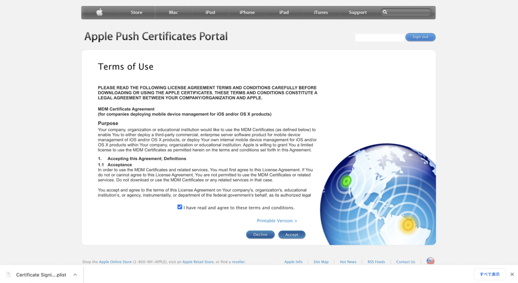Click the US flag country icon
518x283 pixels.
tap(430, 261)
